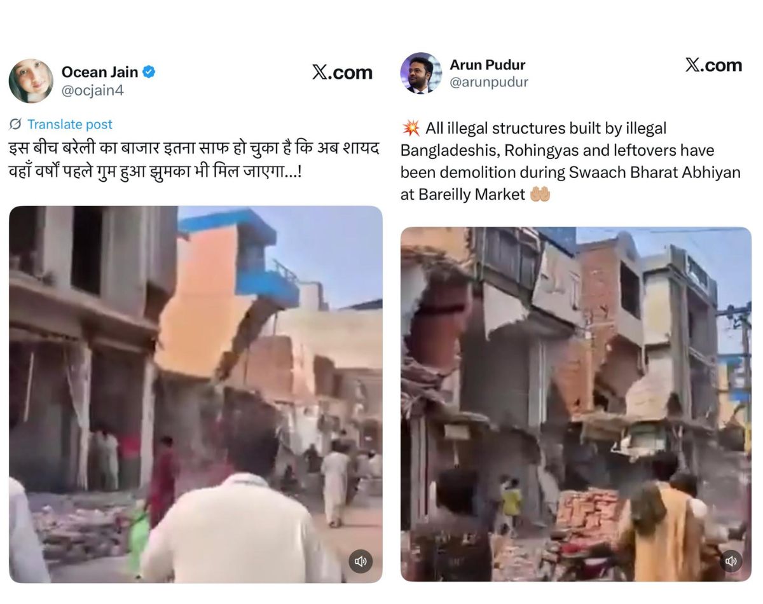Click the Arun Pudur display name
Image resolution: width=763 pixels, height=604 pixels.
[488, 64]
